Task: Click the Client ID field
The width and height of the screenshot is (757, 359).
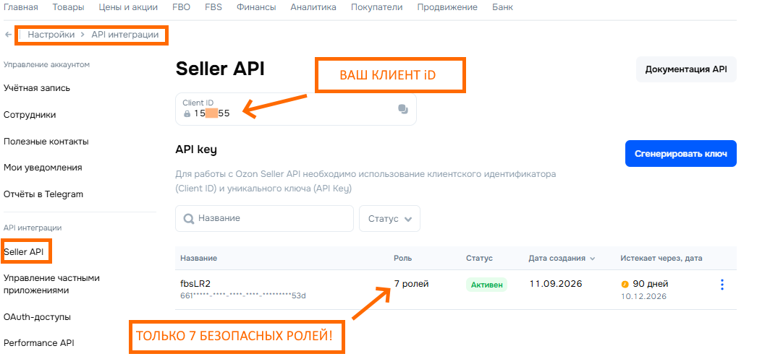Action: 296,109
